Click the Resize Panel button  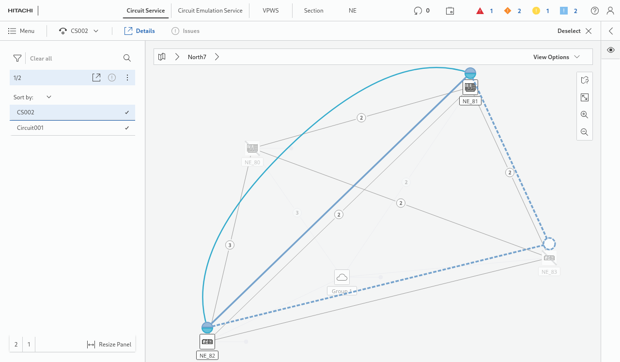tap(109, 345)
